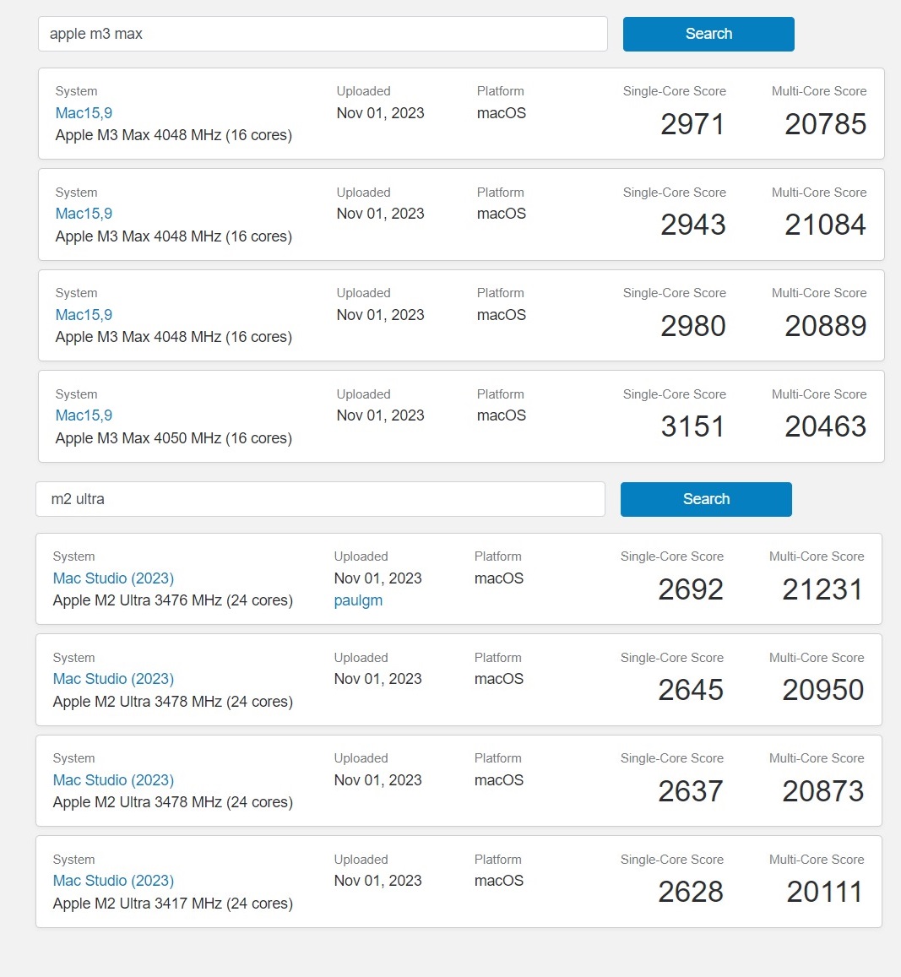Open Mac15,9 link with multi-core score 21084
Screen dimensions: 901x977
click(84, 214)
